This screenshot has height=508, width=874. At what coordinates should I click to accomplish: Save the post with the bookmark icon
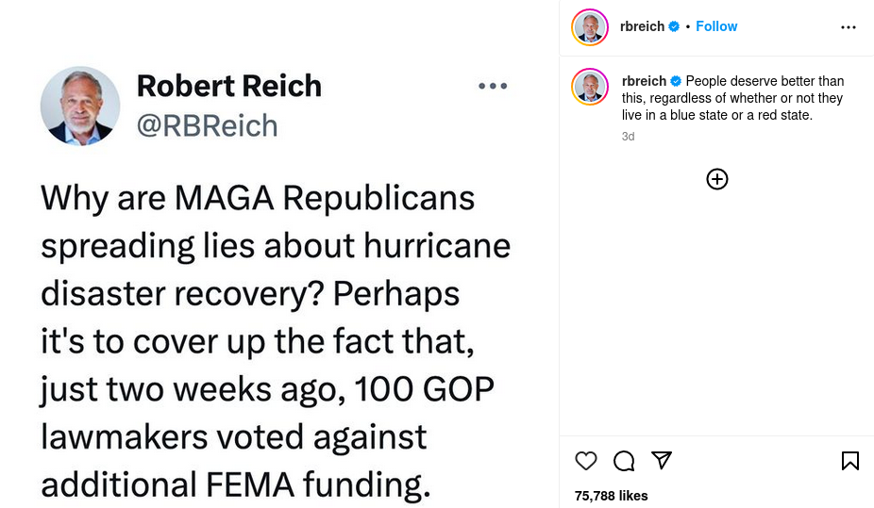(x=849, y=461)
